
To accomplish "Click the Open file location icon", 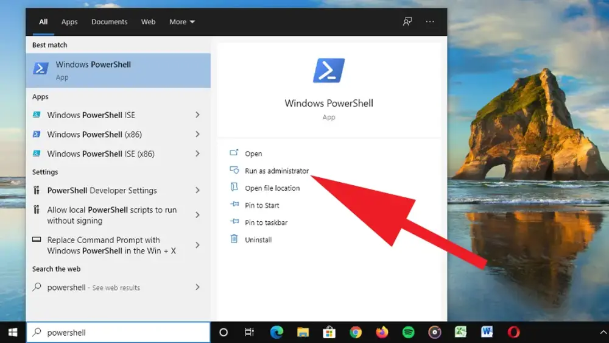I will click(234, 188).
